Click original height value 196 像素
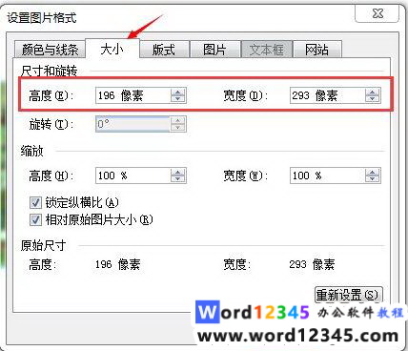This screenshot has height=351, width=408. click(x=117, y=264)
